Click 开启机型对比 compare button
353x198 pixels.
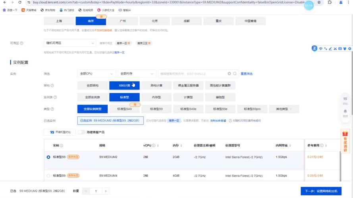point(60,132)
